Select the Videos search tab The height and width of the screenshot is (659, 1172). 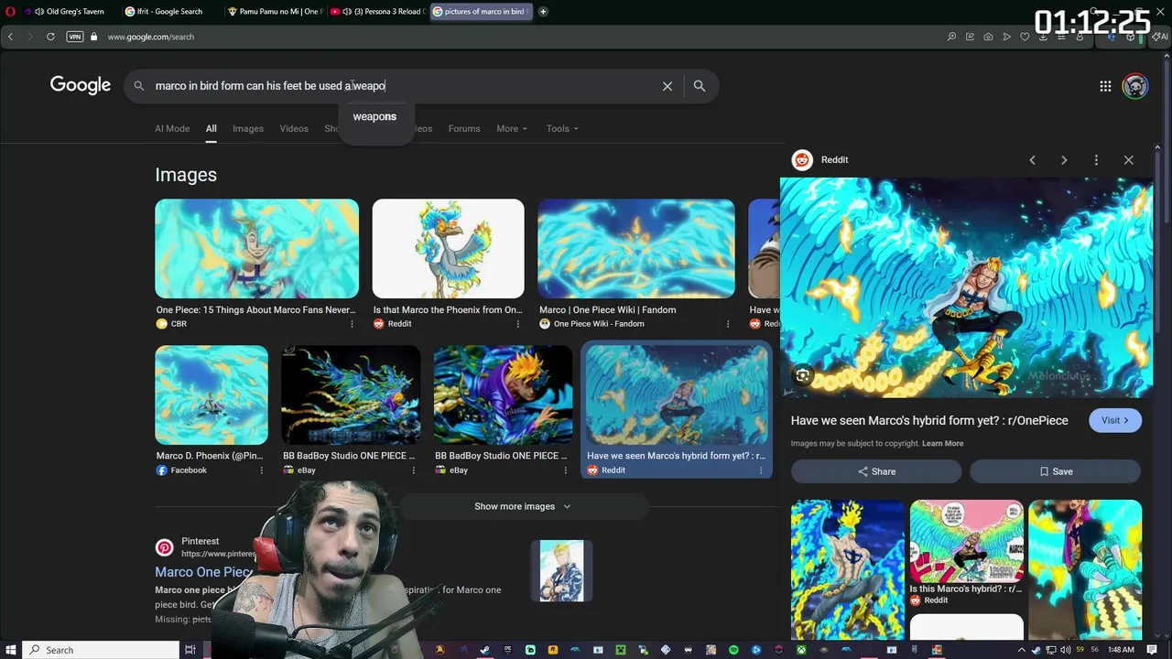(294, 128)
